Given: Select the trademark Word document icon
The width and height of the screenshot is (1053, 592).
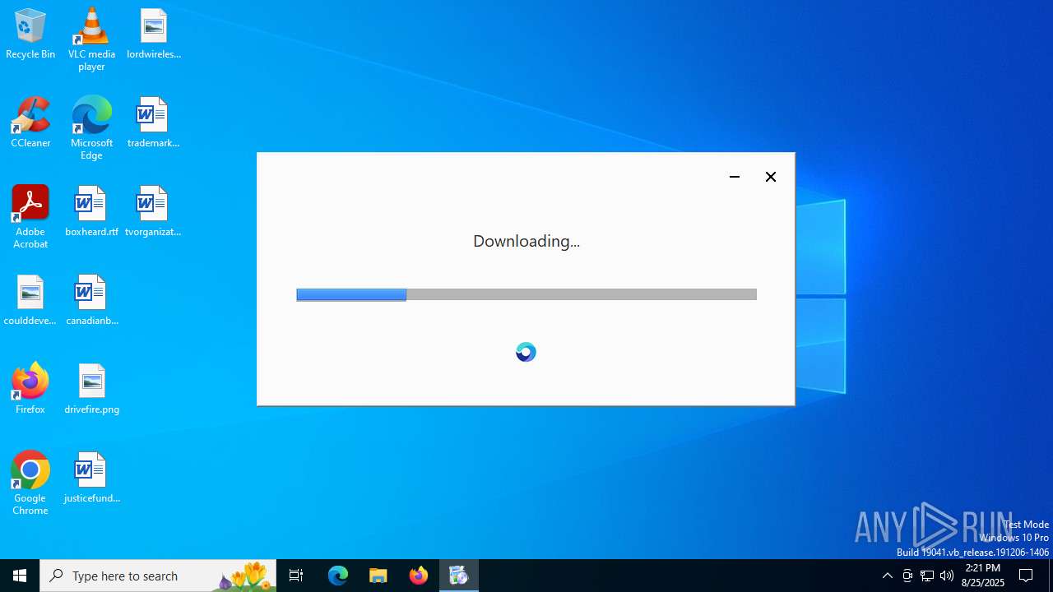Looking at the screenshot, I should 153,123.
